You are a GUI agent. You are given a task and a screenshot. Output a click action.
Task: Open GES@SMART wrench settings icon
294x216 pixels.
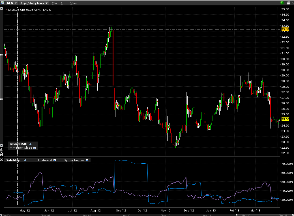pos(30,144)
